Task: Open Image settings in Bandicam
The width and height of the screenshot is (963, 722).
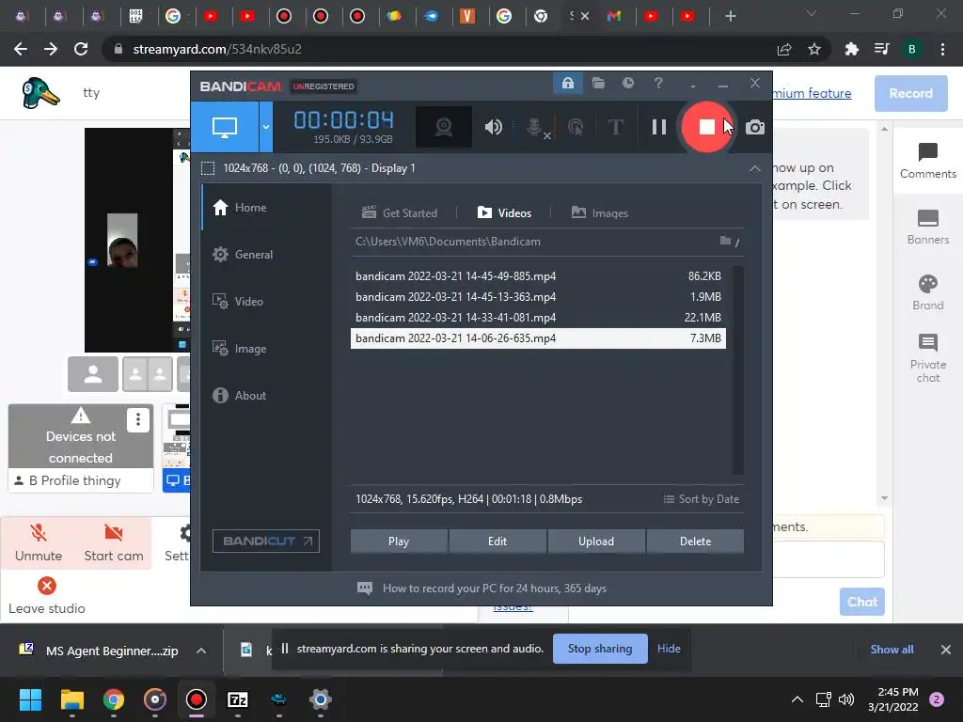Action: pos(266,348)
